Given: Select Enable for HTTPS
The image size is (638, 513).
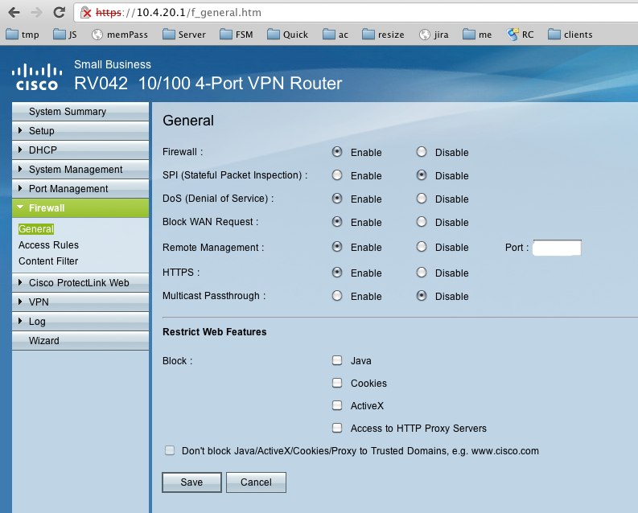Looking at the screenshot, I should click(x=337, y=273).
